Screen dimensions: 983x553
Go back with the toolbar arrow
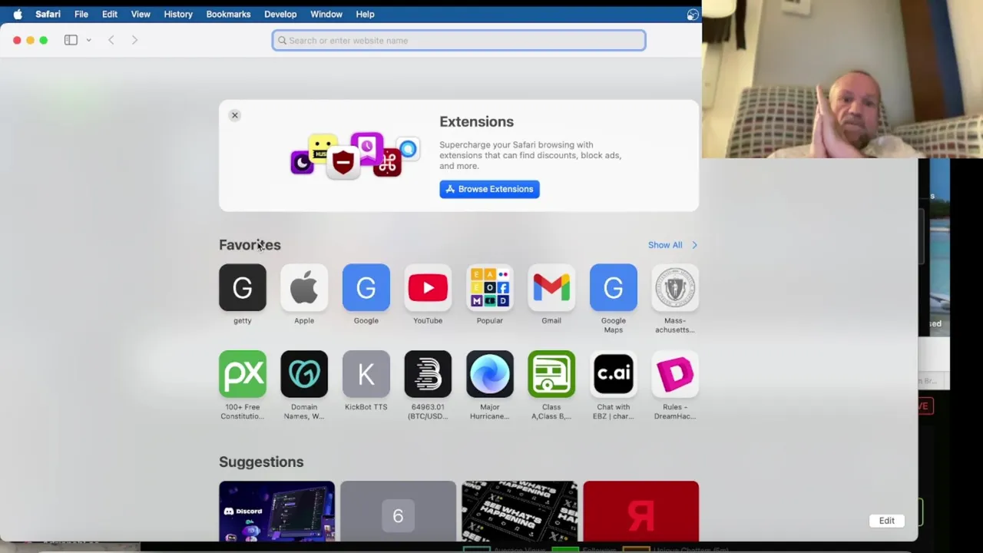(111, 40)
